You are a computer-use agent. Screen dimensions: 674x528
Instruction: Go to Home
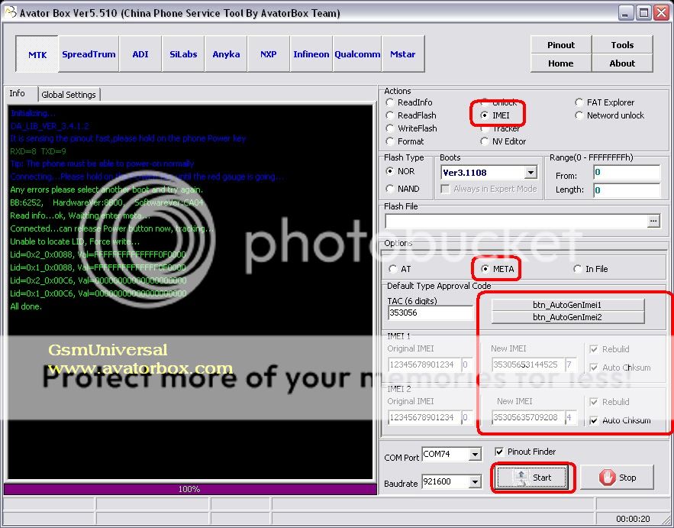coord(561,63)
